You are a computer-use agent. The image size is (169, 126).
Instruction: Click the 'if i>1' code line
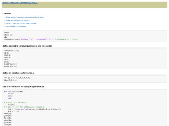[11, 94]
